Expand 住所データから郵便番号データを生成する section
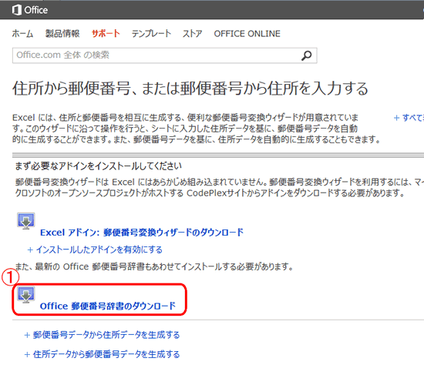Viewport: 424px width, 375px height. [102, 354]
